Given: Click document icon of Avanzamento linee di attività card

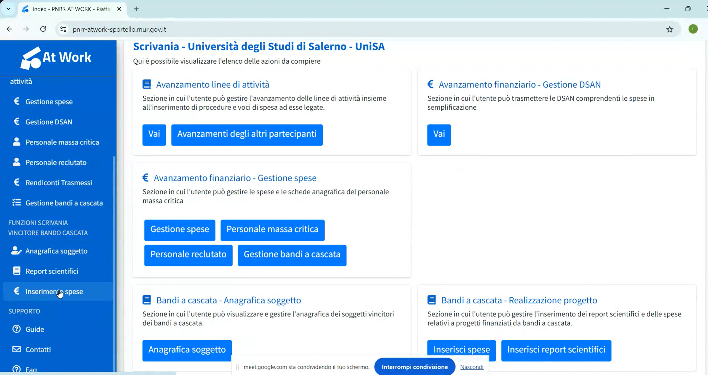Looking at the screenshot, I should [x=147, y=84].
